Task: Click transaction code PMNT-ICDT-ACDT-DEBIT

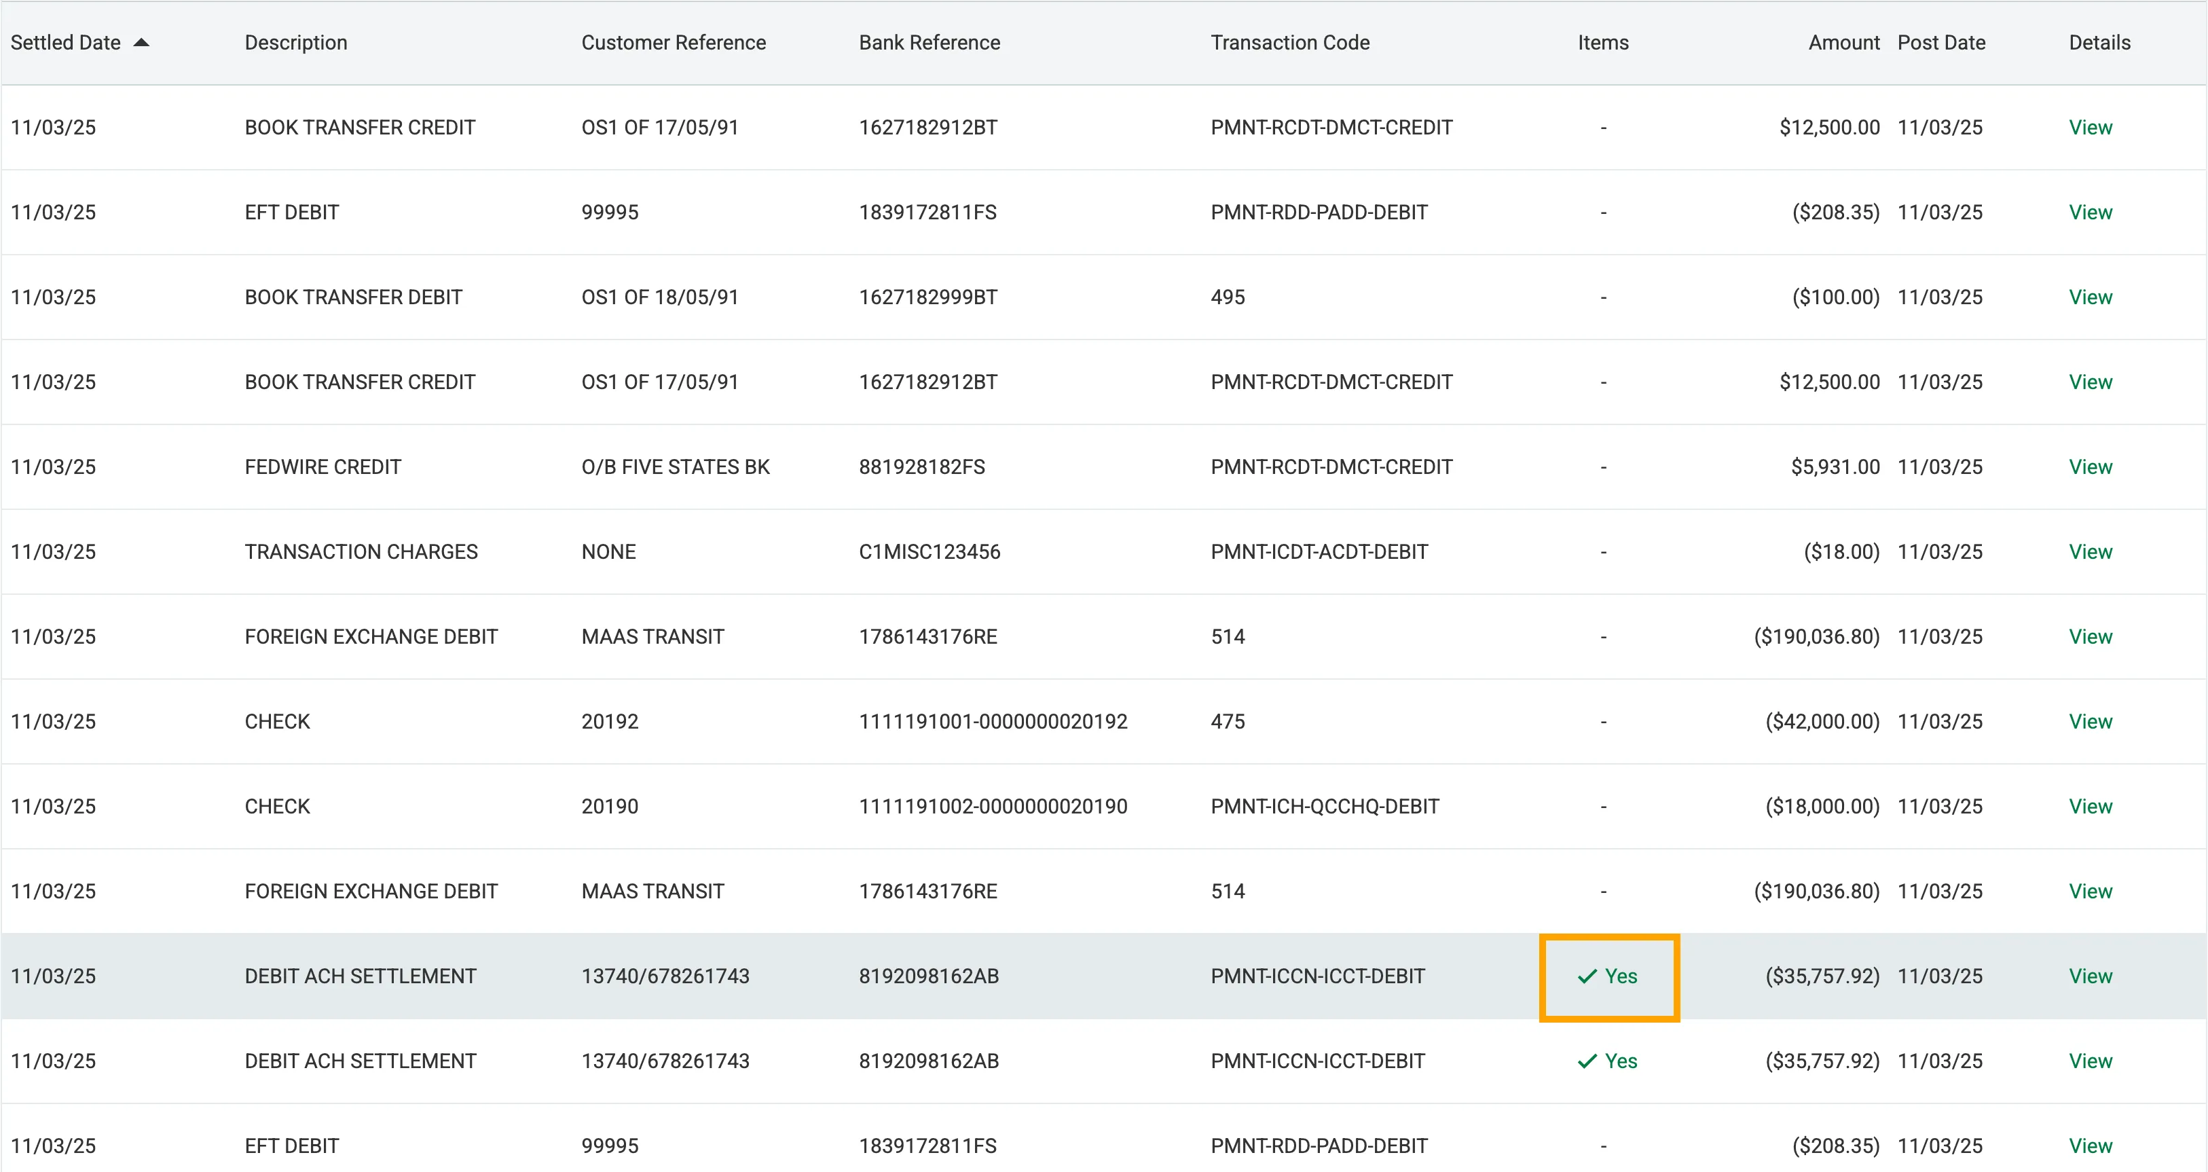Action: tap(1319, 551)
